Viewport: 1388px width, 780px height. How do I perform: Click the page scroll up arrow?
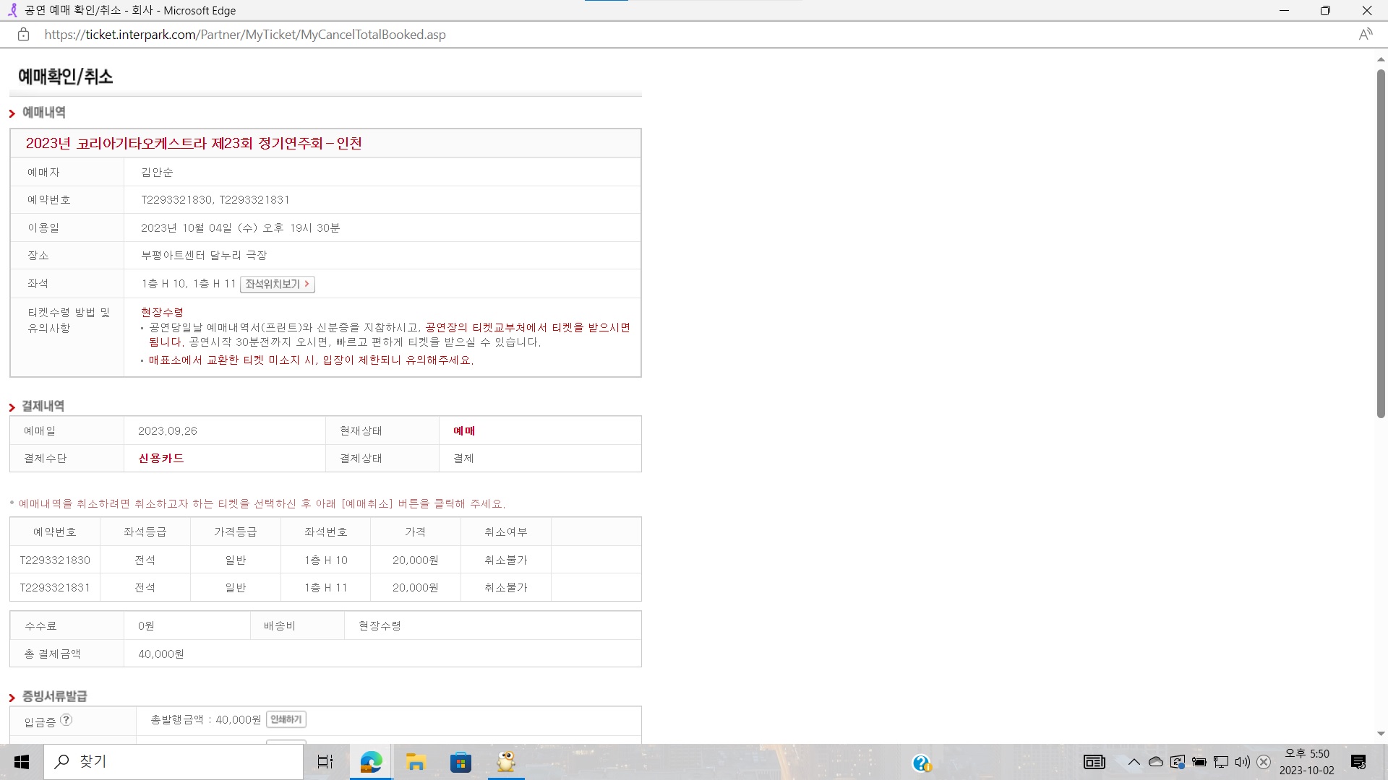[x=1381, y=59]
